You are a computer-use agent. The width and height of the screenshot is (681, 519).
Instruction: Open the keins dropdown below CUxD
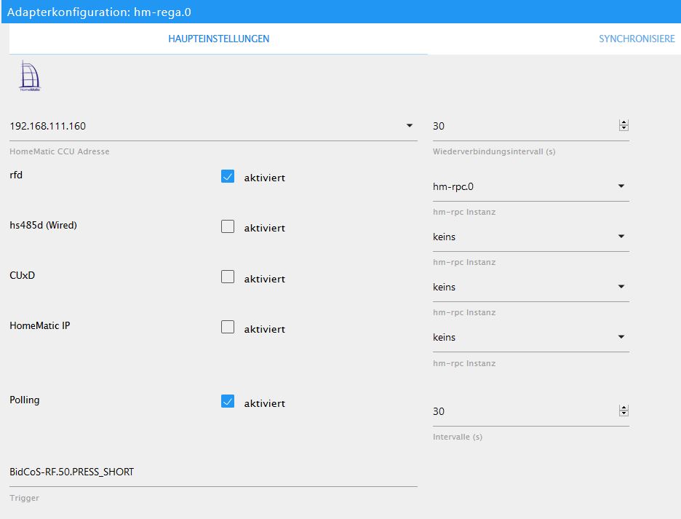point(622,286)
